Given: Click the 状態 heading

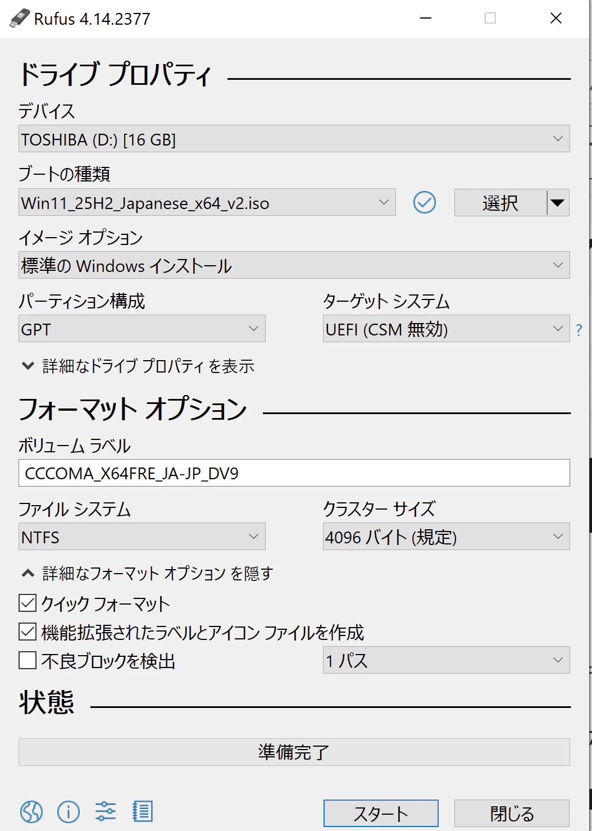Looking at the screenshot, I should (x=47, y=702).
